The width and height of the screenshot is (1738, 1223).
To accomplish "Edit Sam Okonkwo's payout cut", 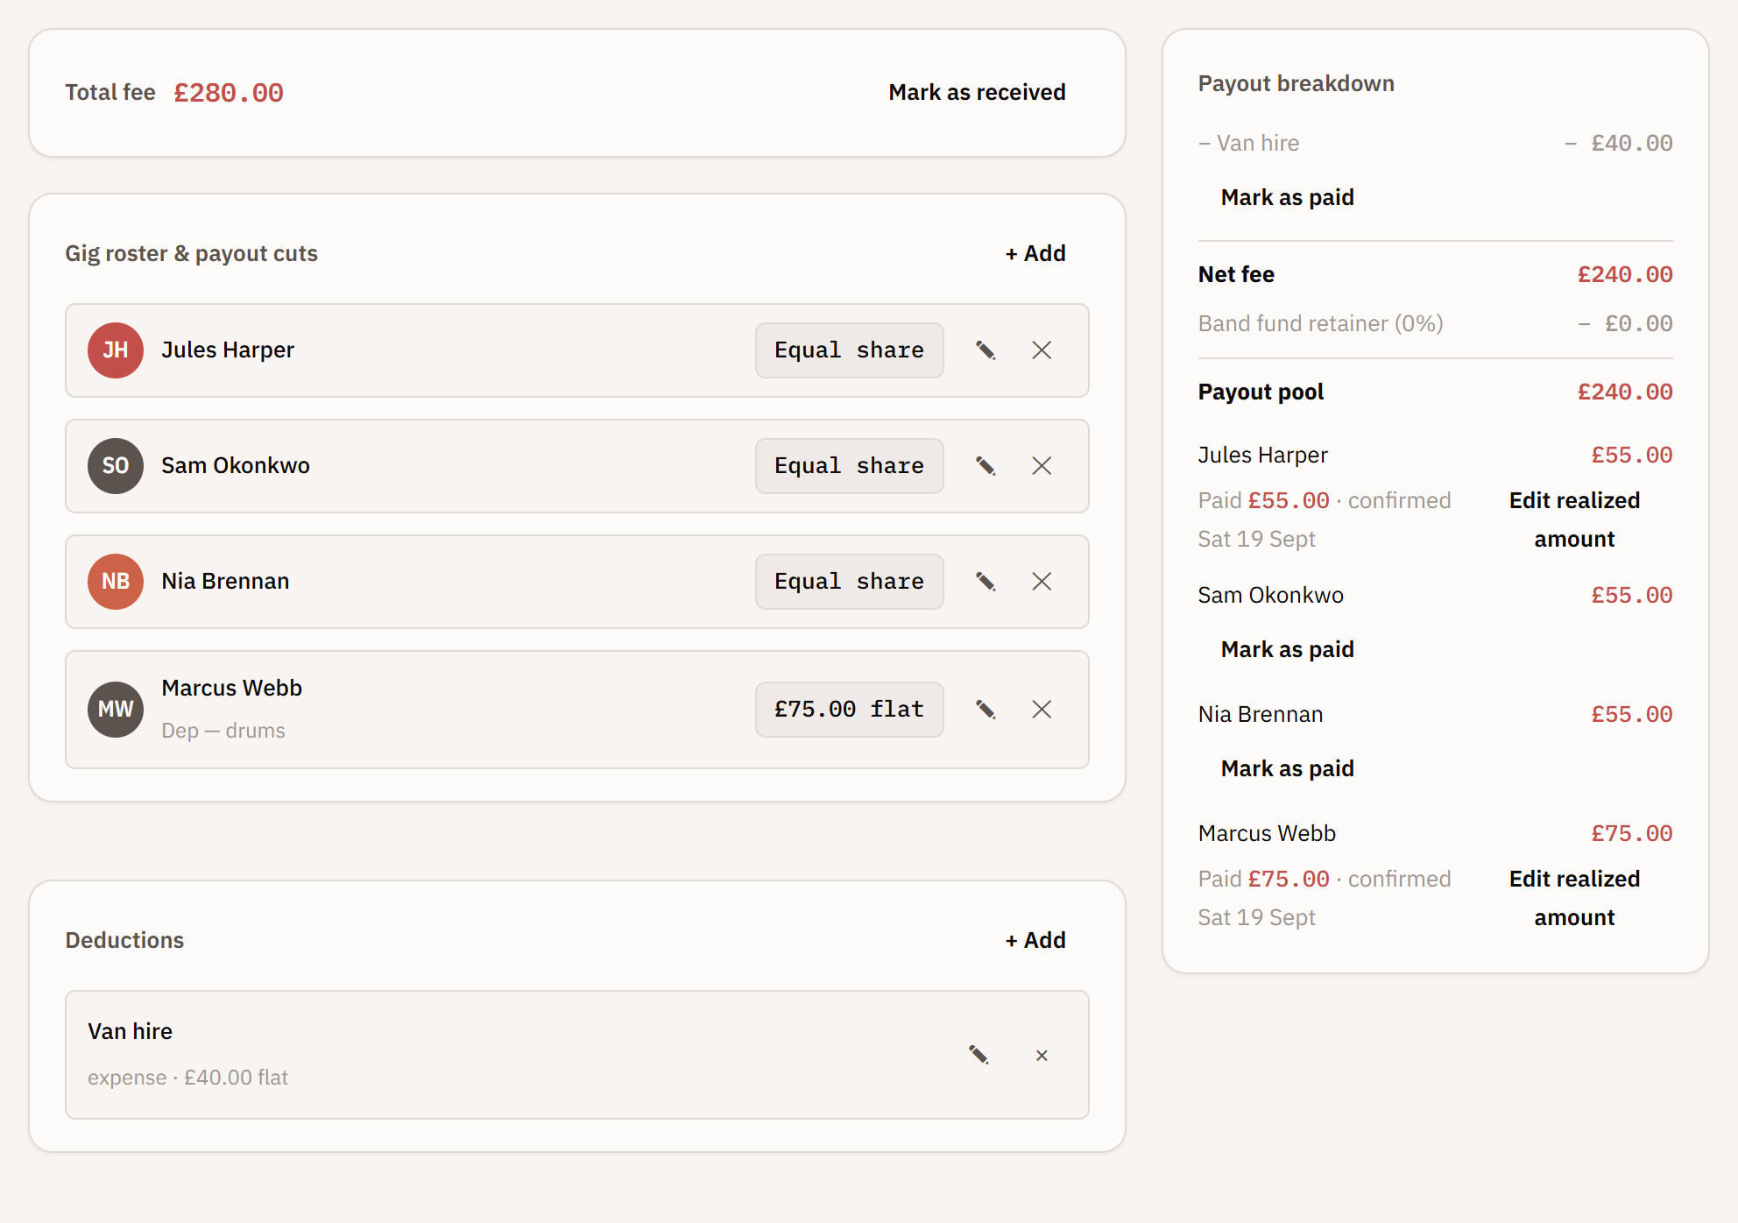I will coord(986,466).
